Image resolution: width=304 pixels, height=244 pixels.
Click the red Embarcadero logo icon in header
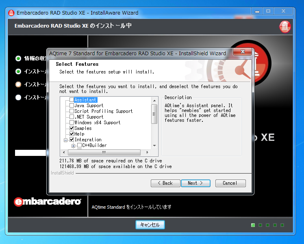point(285,26)
